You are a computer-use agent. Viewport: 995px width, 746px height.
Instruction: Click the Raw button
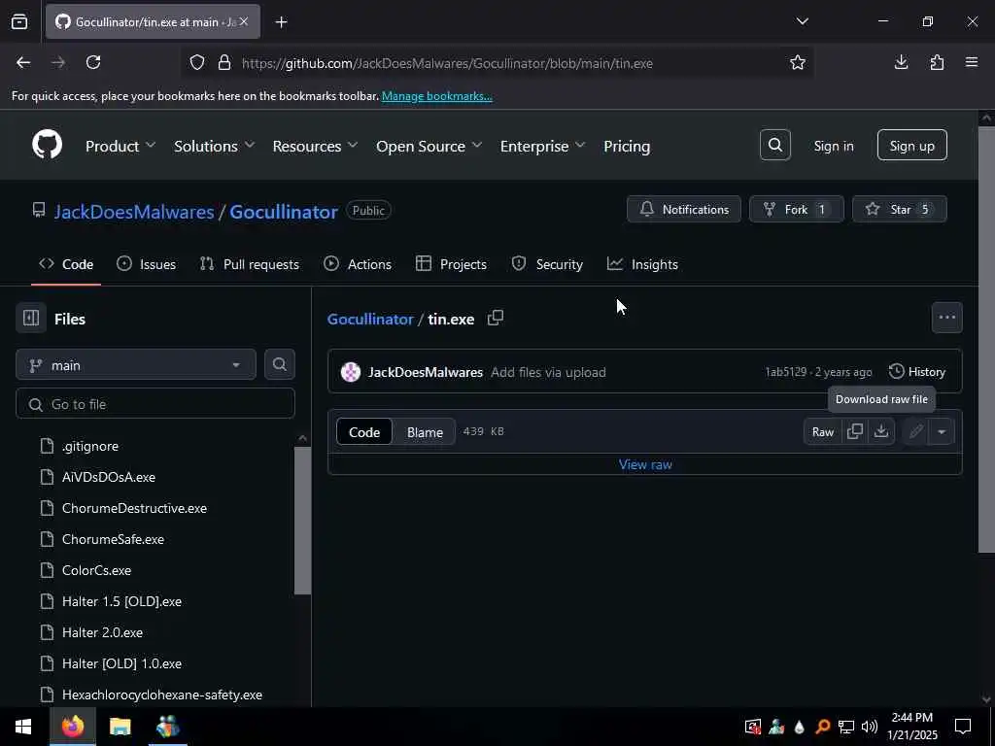click(822, 431)
